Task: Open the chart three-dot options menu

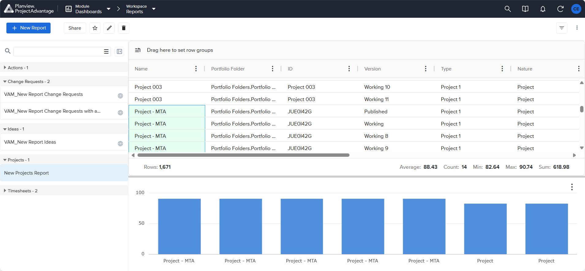Action: coord(572,187)
